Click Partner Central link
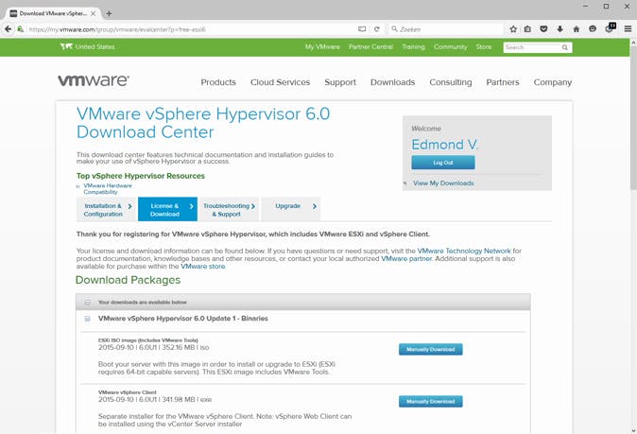637x434 pixels. [x=370, y=46]
